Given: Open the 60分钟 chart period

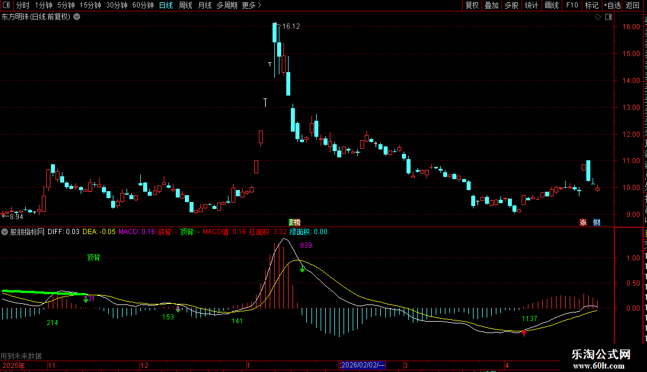Looking at the screenshot, I should (143, 5).
